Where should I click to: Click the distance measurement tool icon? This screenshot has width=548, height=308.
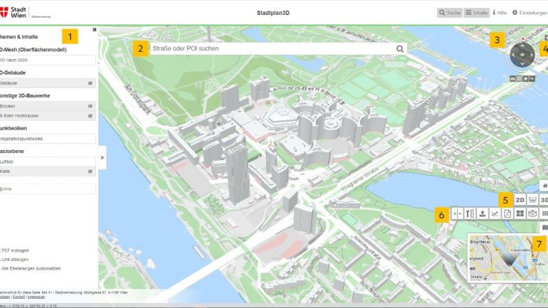coord(458,213)
